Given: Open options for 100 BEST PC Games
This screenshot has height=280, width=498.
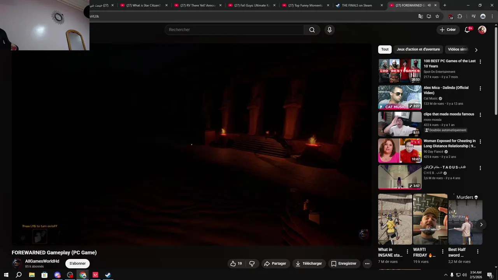Looking at the screenshot, I should pyautogui.click(x=480, y=62).
